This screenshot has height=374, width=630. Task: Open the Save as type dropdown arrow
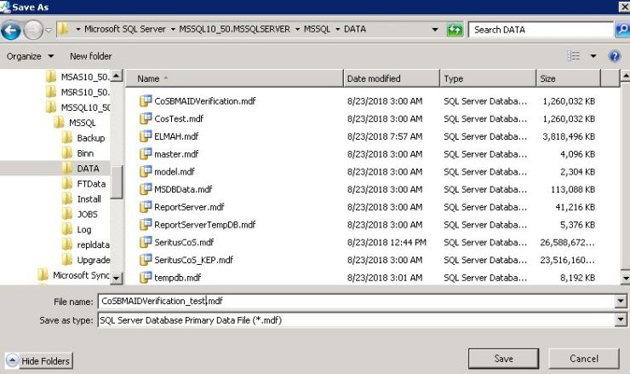tap(621, 320)
